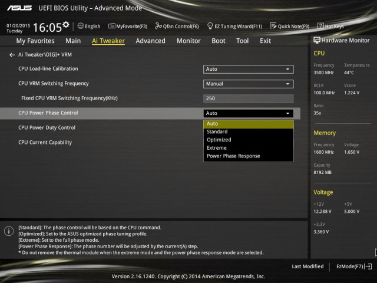The width and height of the screenshot is (377, 283).
Task: Click the back arrow next to Ai Tweaker\DIGI+ VRM
Action: pyautogui.click(x=12, y=55)
